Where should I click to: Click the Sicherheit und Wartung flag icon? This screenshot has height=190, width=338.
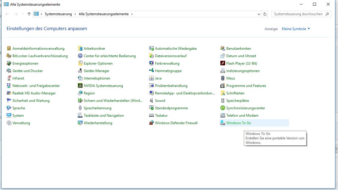(9, 101)
